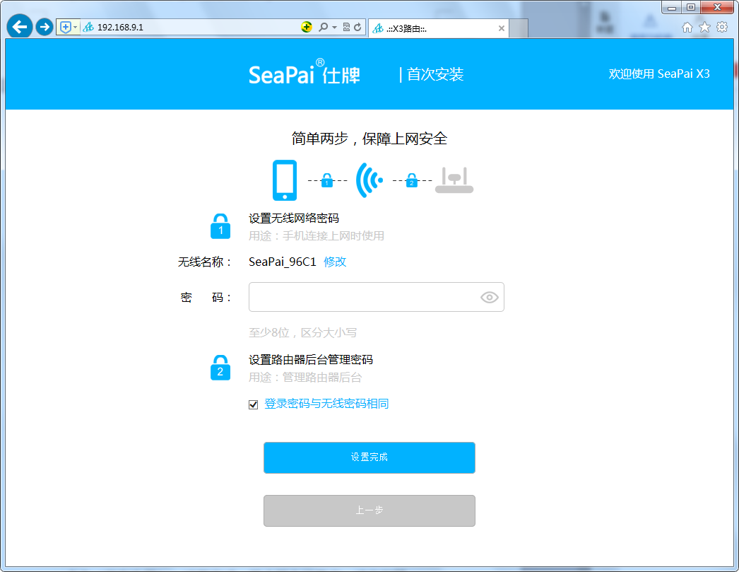Image resolution: width=739 pixels, height=572 pixels.
Task: Click the "欢迎使用 SeaPai X3" header text
Action: 659,74
